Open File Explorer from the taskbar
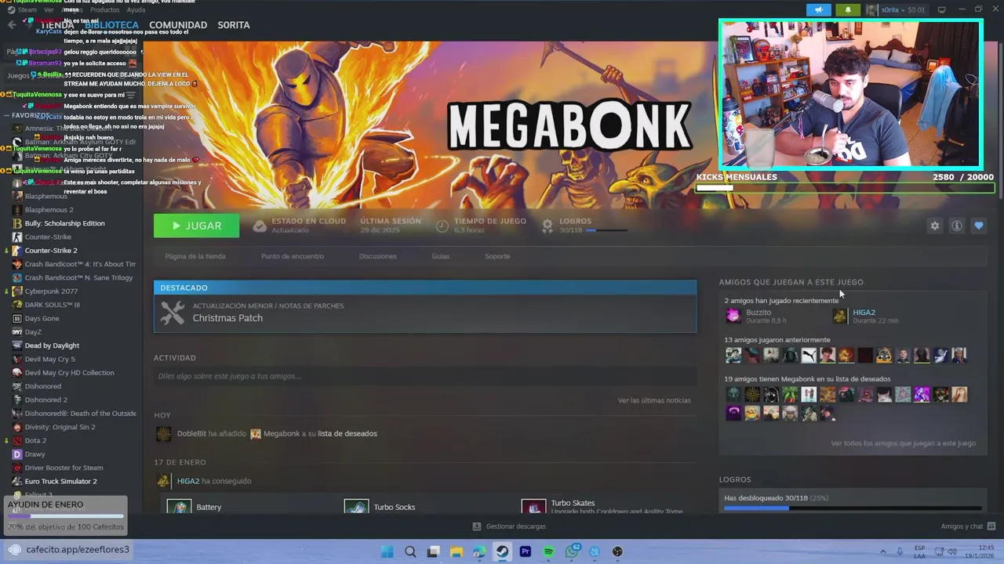 (457, 551)
